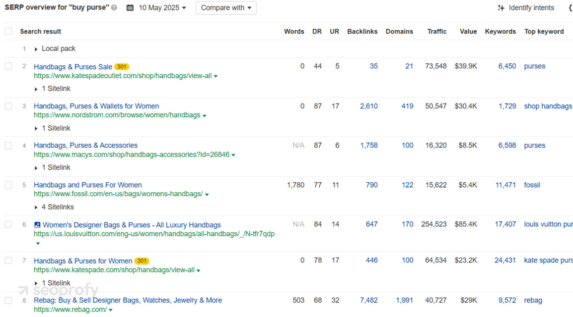Open the dropdown arrow after the katespadeoutlet URL
This screenshot has width=573, height=317.
pyautogui.click(x=215, y=76)
